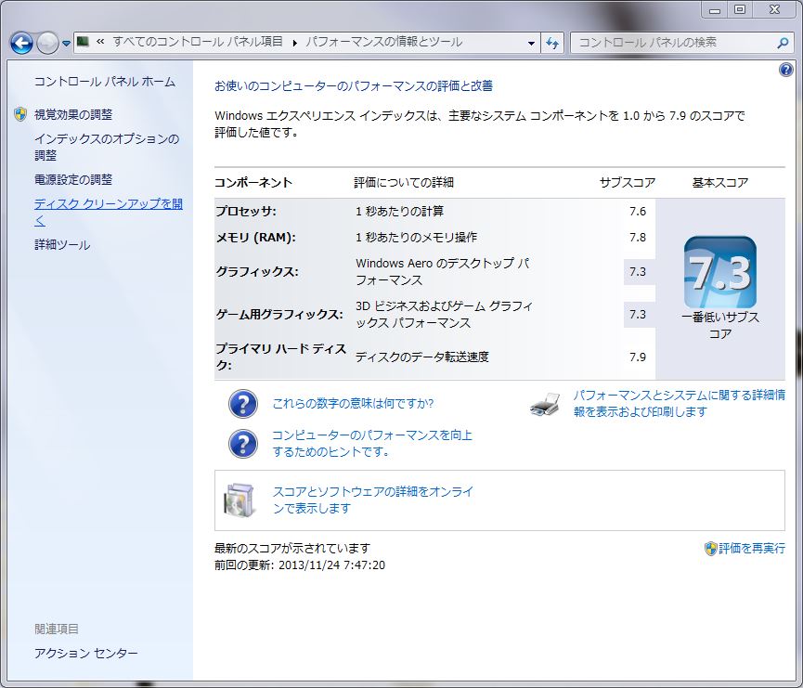Click the プライマリ ハード ディスク: row label
This screenshot has width=803, height=688.
coord(280,357)
